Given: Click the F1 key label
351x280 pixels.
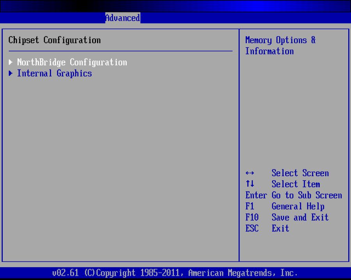Looking at the screenshot, I should 250,206.
